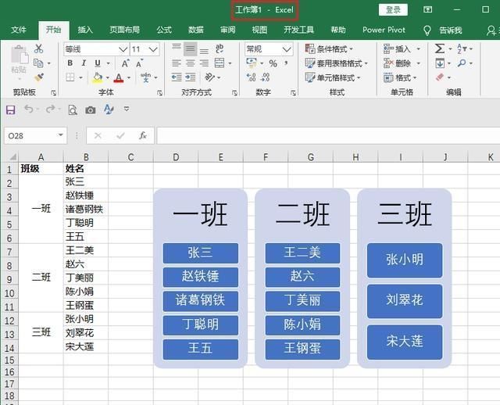Apply red font color A
This screenshot has height=405, width=500.
click(119, 77)
